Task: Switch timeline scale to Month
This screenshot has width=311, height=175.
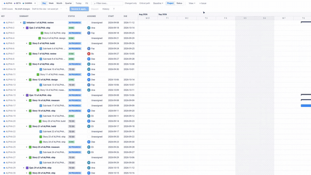Action: pos(59,3)
